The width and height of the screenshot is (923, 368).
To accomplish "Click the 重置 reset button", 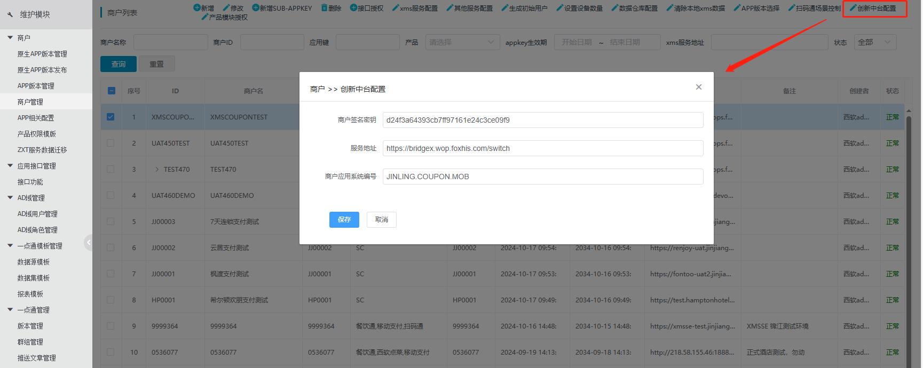I will (157, 64).
